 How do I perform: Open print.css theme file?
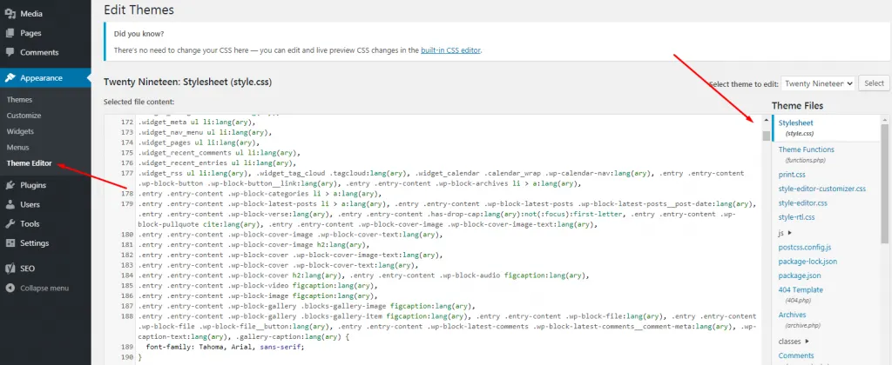792,175
